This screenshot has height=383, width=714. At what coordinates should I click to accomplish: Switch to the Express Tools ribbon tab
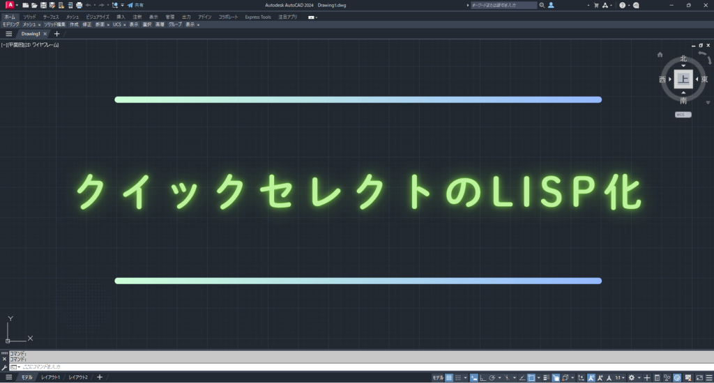[x=257, y=17]
